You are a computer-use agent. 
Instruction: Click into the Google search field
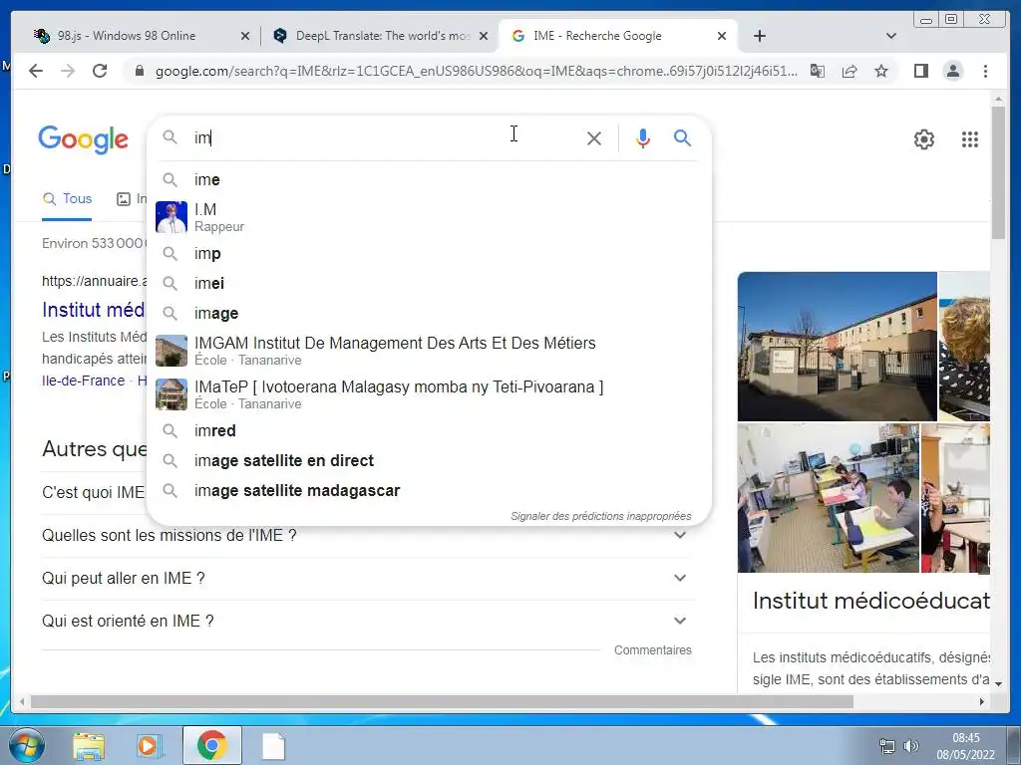click(384, 137)
